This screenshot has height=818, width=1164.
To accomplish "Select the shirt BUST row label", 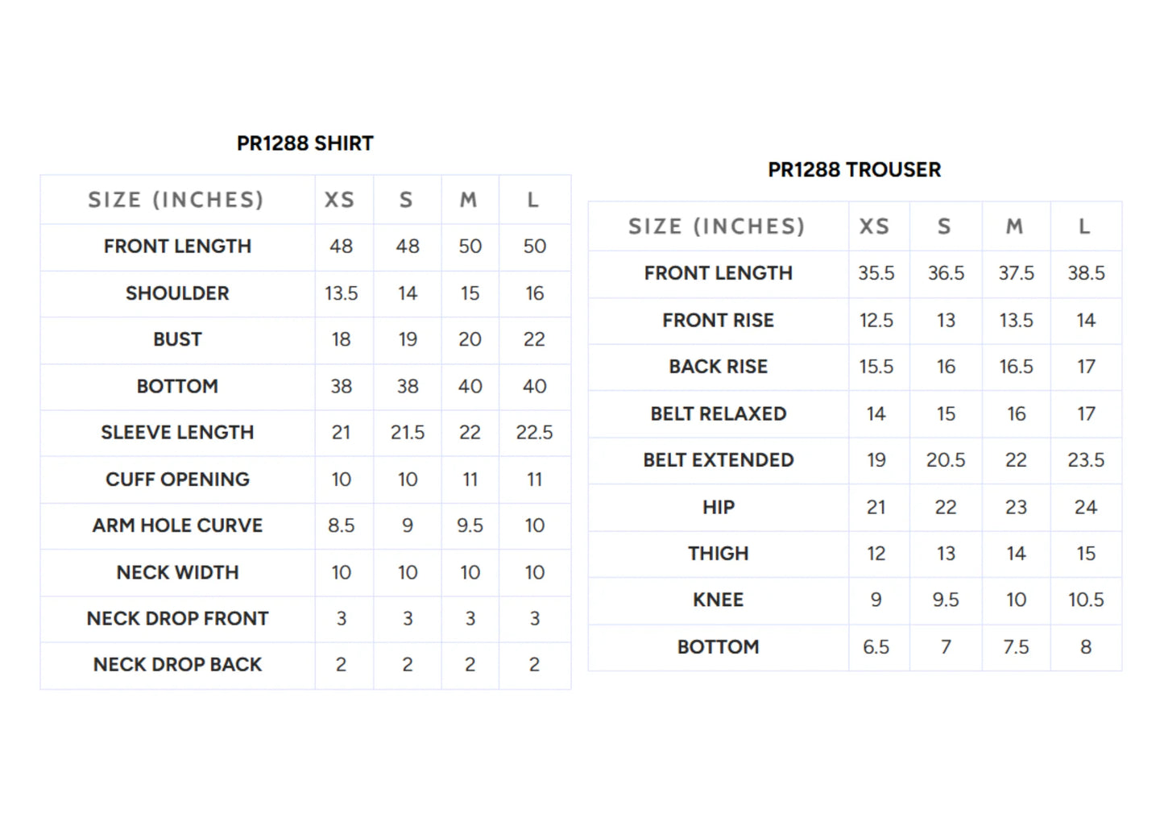I will pos(177,339).
